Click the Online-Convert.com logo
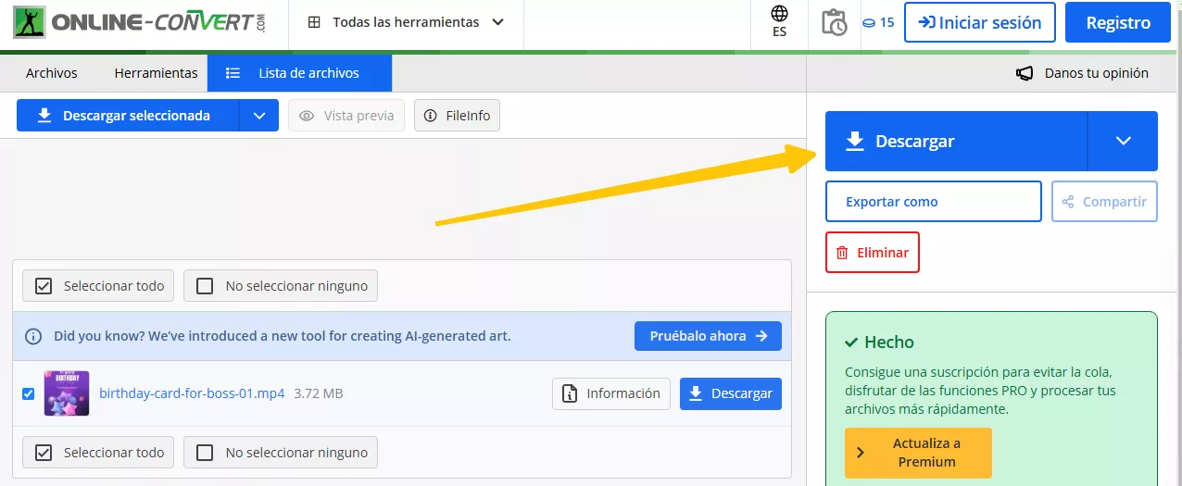This screenshot has width=1182, height=486. point(139,22)
